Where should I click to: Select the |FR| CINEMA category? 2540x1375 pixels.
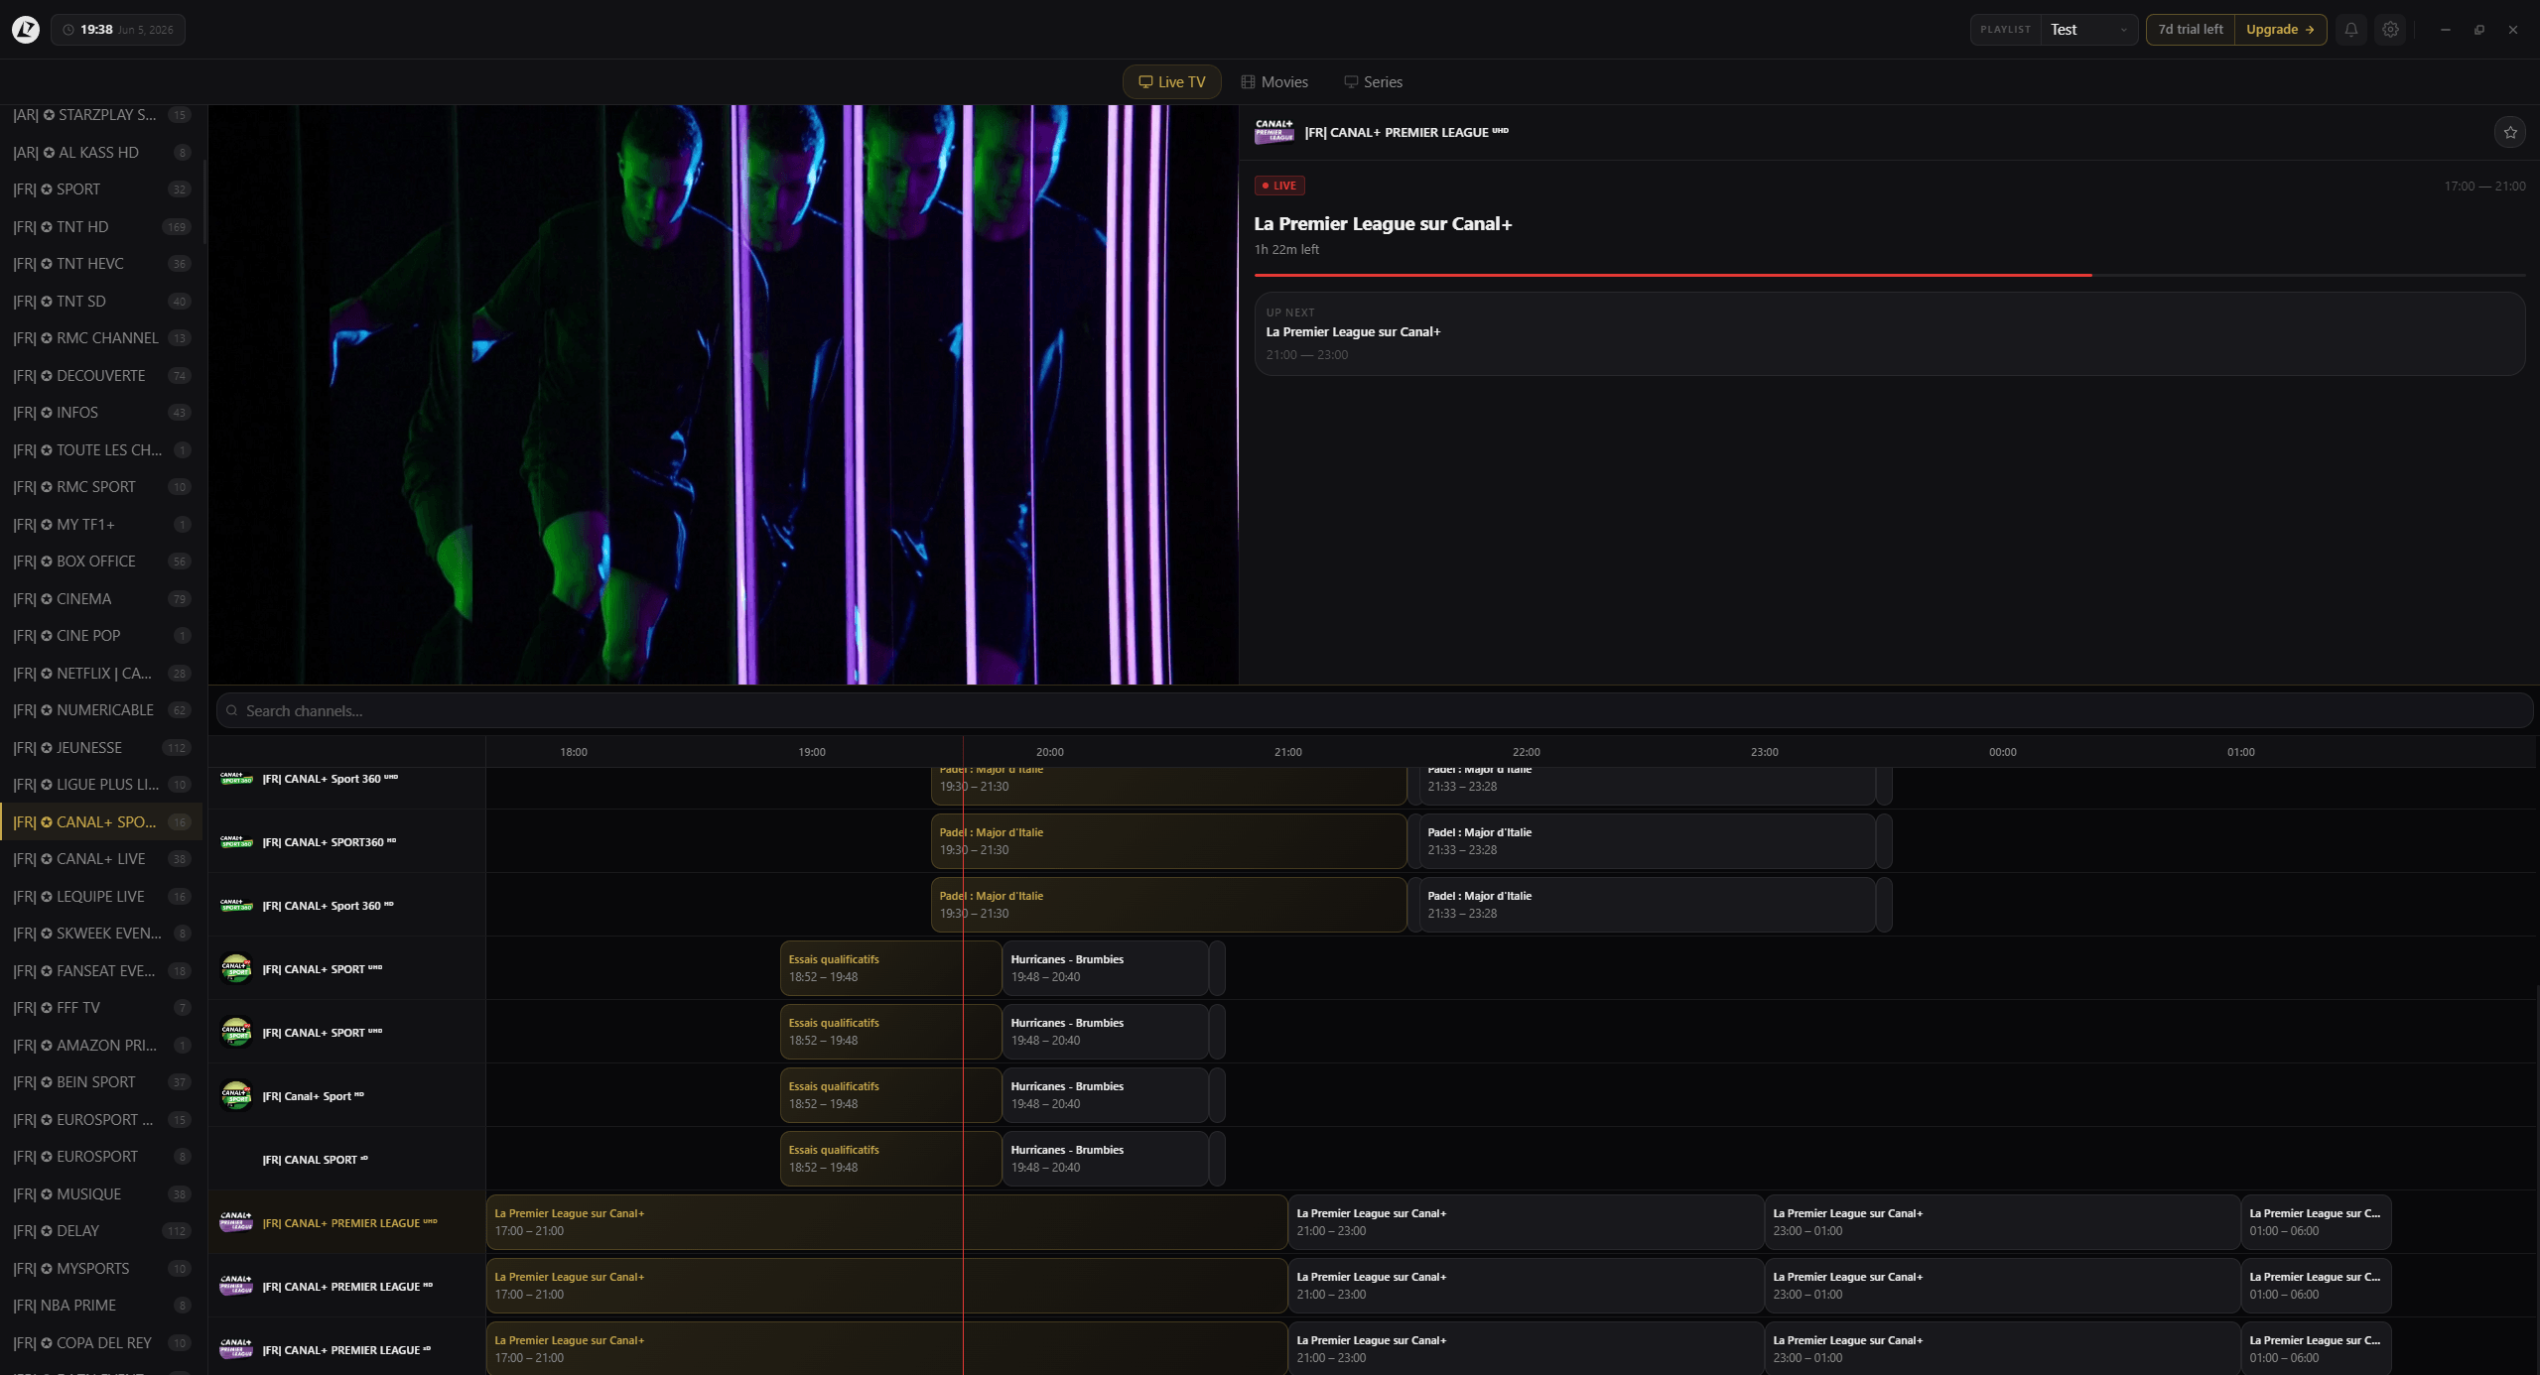pos(101,599)
